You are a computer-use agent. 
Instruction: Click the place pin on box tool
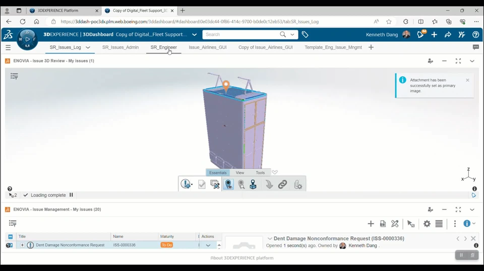pos(253,184)
